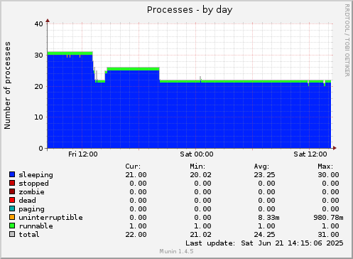Click total current value 22.00
Viewport: 353px width, 259px height.
pos(136,235)
